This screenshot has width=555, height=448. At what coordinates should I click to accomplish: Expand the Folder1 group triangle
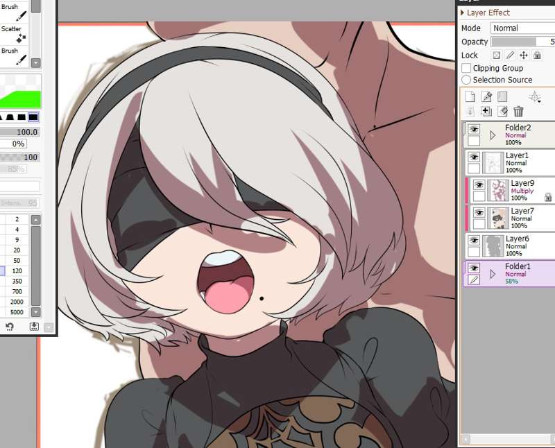pyautogui.click(x=493, y=273)
